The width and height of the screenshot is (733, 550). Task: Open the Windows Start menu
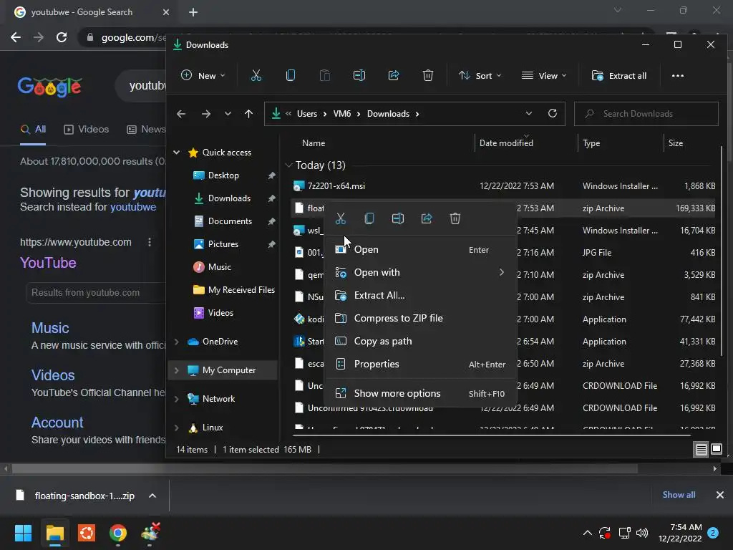tap(23, 533)
